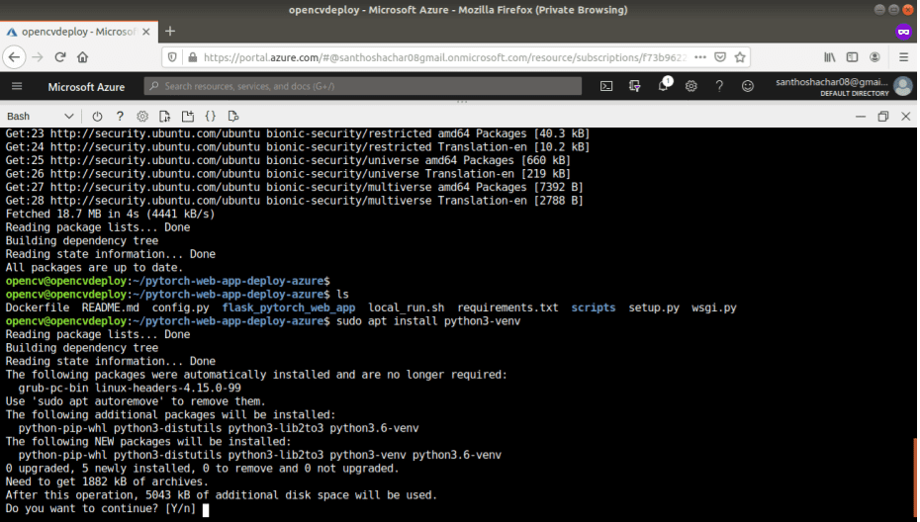Send feedback with the smiley icon
Image resolution: width=920 pixels, height=522 pixels.
pyautogui.click(x=748, y=86)
